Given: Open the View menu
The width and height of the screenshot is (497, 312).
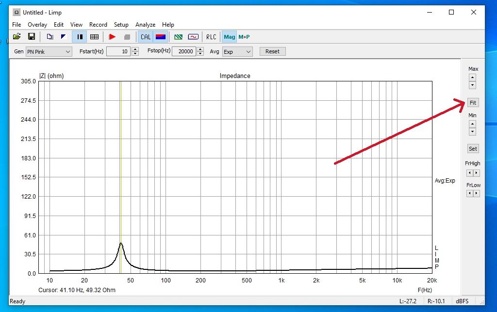Looking at the screenshot, I should [x=76, y=25].
